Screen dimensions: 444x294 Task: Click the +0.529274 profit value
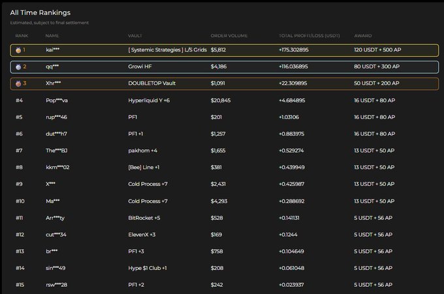291,151
